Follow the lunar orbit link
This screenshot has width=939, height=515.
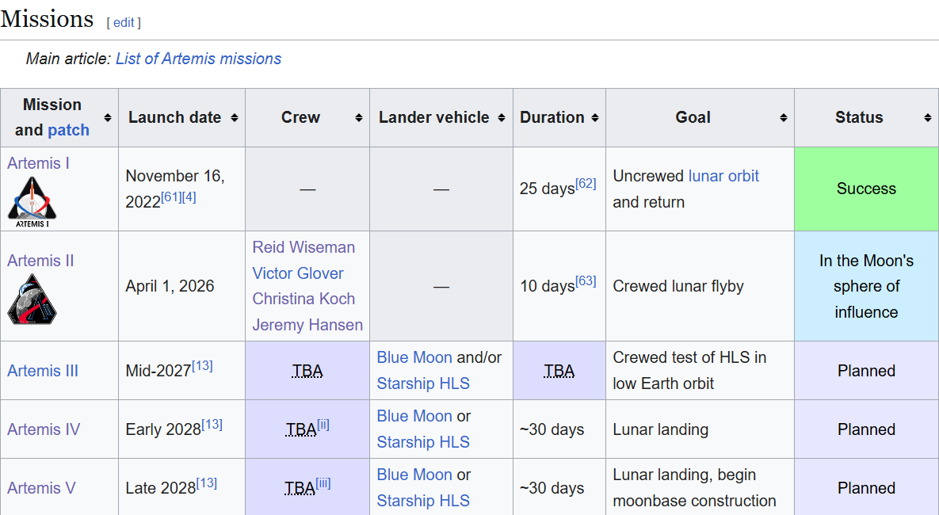click(x=723, y=176)
